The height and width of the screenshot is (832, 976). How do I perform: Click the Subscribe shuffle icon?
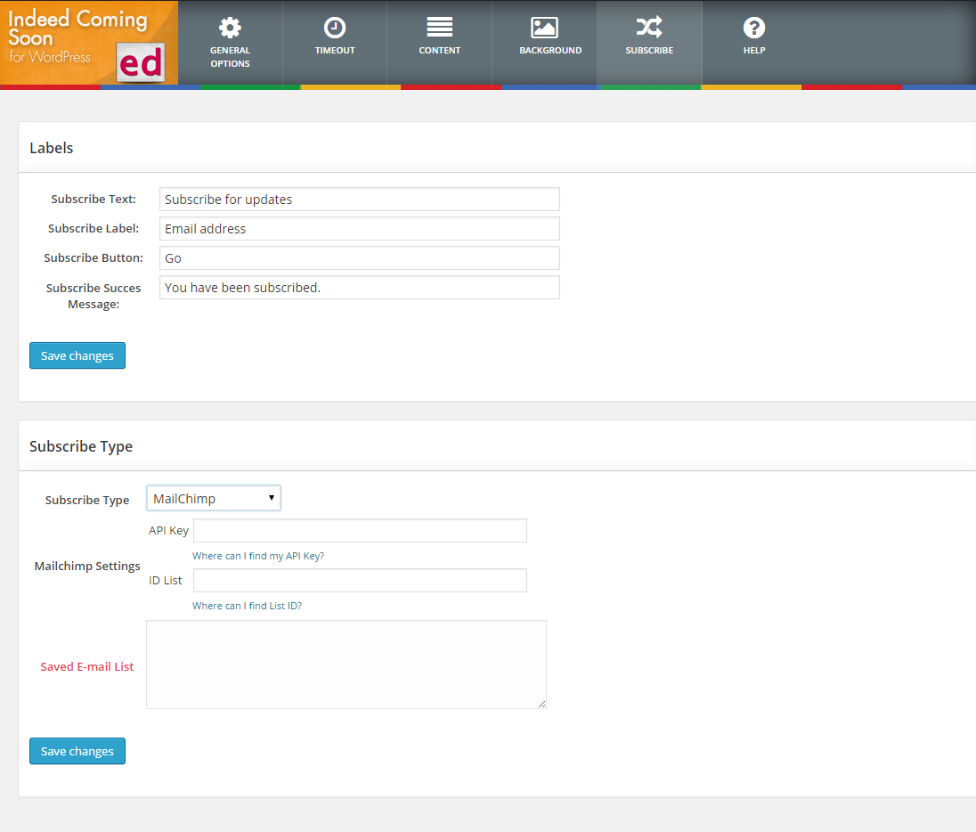tap(649, 28)
